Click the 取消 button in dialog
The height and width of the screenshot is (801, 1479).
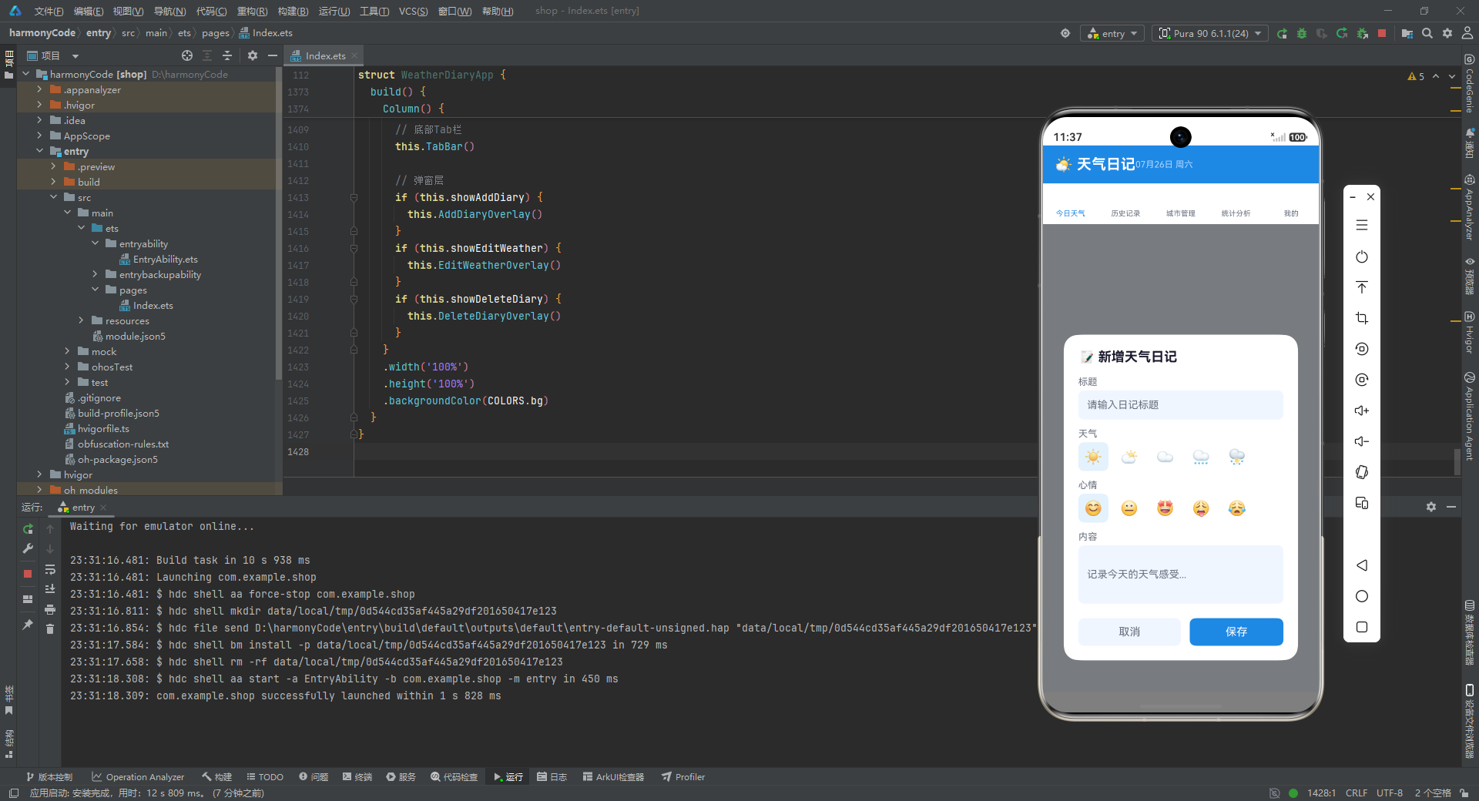(1129, 632)
